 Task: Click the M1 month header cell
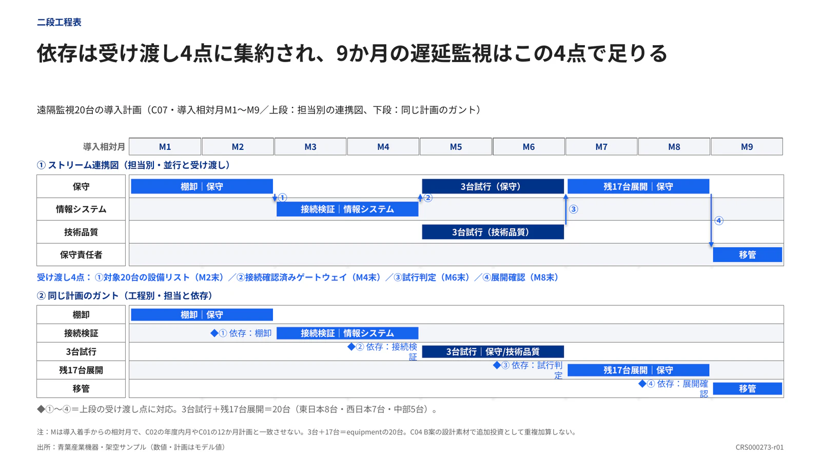point(165,147)
